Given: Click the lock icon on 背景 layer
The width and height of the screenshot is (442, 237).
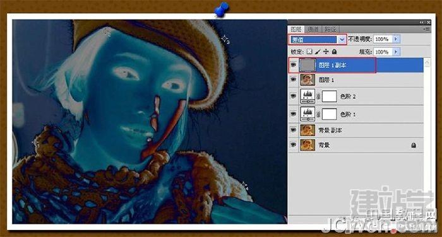Looking at the screenshot, I should point(413,145).
